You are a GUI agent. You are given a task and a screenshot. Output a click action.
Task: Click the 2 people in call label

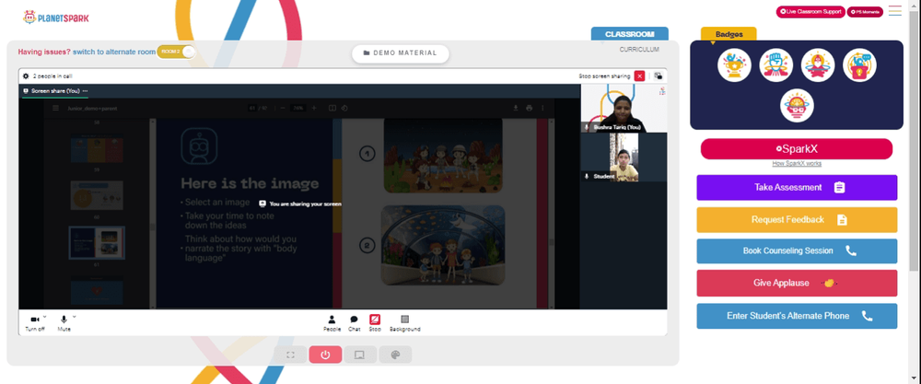point(52,76)
